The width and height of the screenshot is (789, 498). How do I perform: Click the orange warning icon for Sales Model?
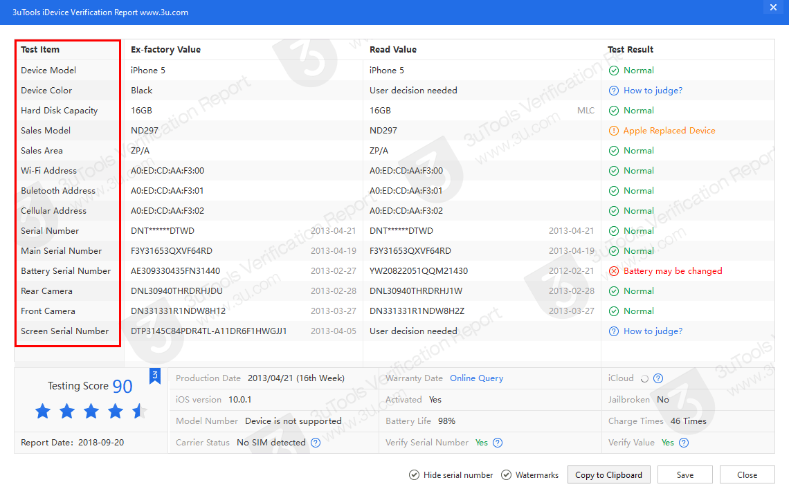click(613, 131)
